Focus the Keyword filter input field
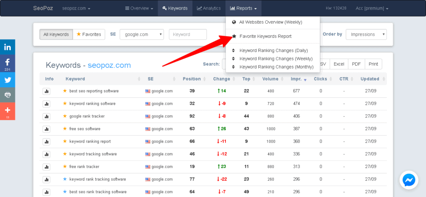The height and width of the screenshot is (197, 426). tap(188, 34)
